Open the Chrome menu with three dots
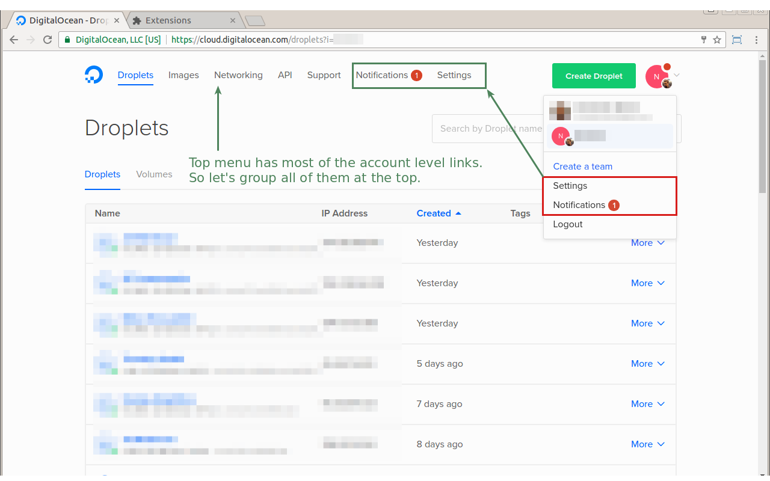Screen dimensions: 770x481 click(x=756, y=40)
